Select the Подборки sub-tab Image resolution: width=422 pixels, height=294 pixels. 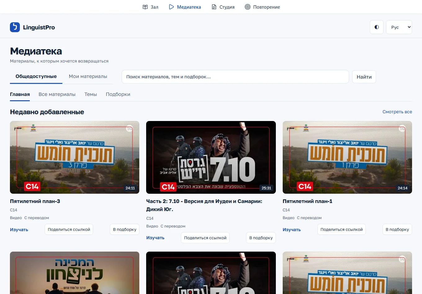coord(118,94)
